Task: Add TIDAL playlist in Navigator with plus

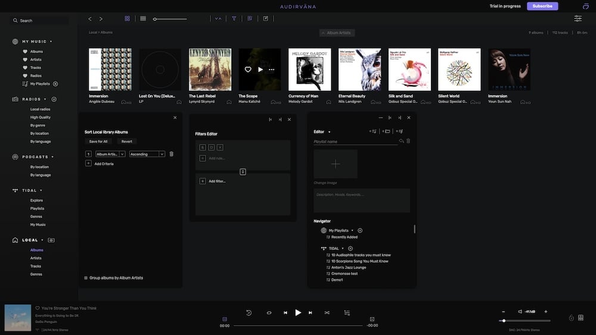Action: tap(350, 249)
